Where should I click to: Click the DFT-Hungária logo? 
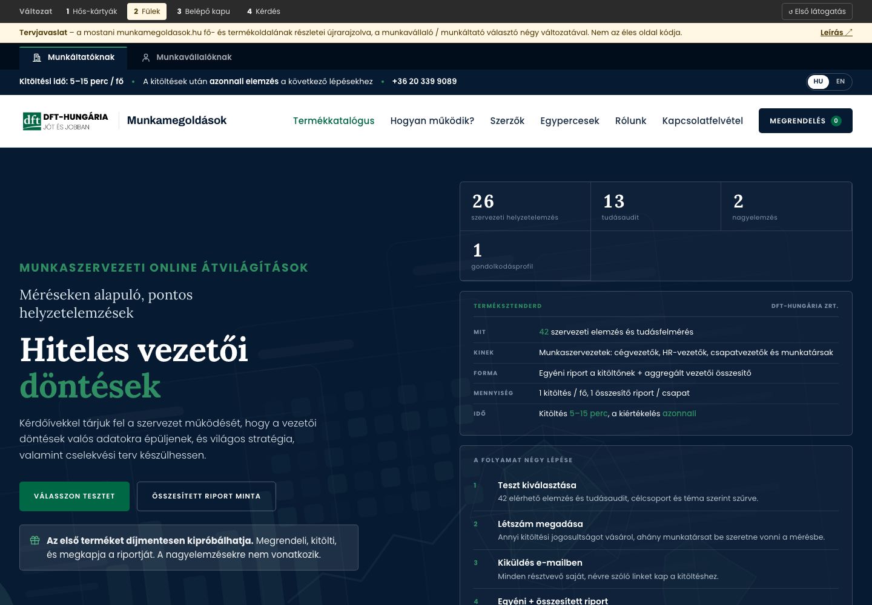tap(65, 121)
